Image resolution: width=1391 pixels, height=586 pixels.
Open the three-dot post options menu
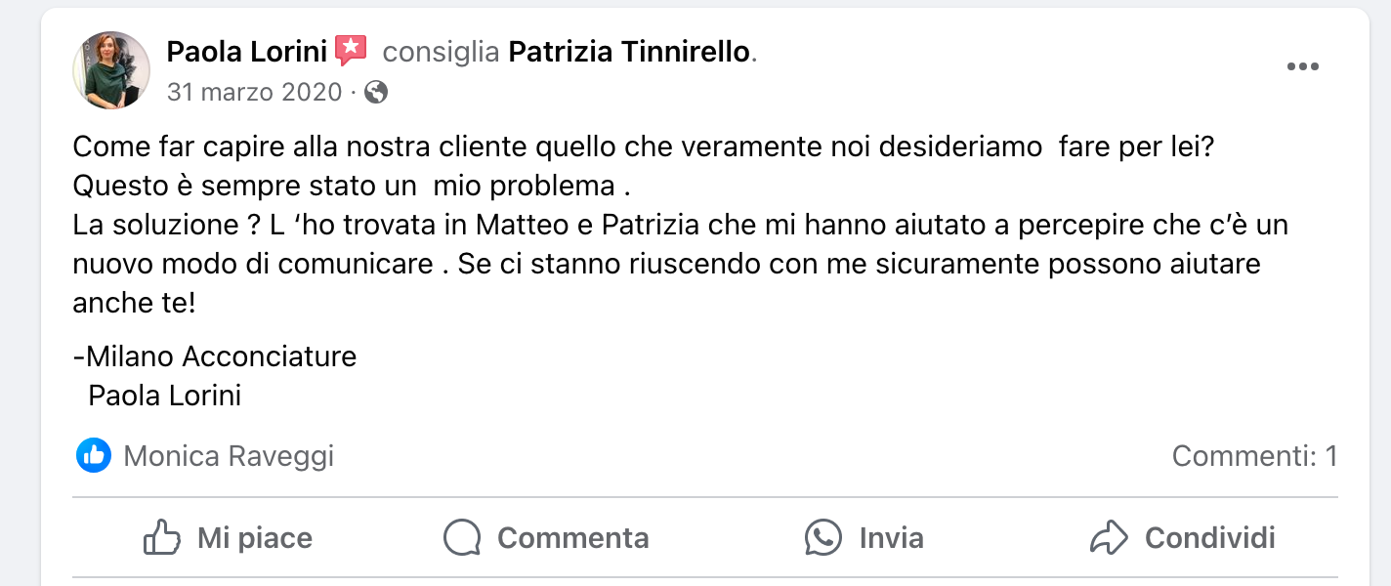pos(1302,66)
